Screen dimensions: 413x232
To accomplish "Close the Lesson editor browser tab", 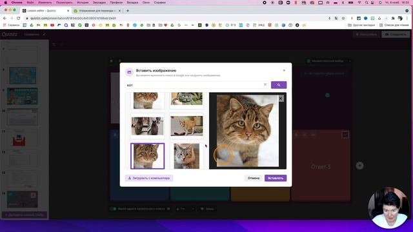I will pos(68,11).
